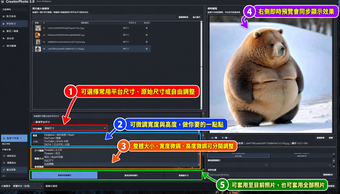Image resolution: width=340 pixels, height=194 pixels.
Task: Click the output panel scrollbar
Action: 334,160
